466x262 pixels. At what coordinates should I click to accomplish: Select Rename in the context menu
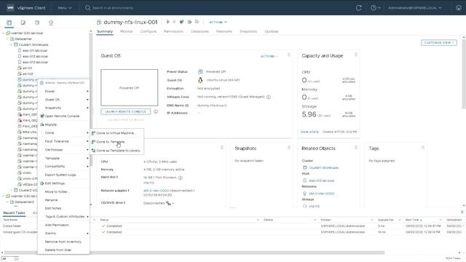63,200
